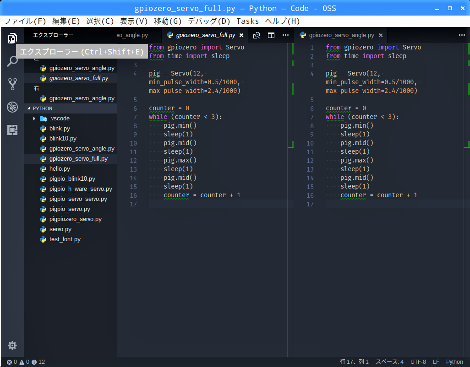Open blink10.py in the file tree
This screenshot has height=367, width=470.
coord(71,139)
